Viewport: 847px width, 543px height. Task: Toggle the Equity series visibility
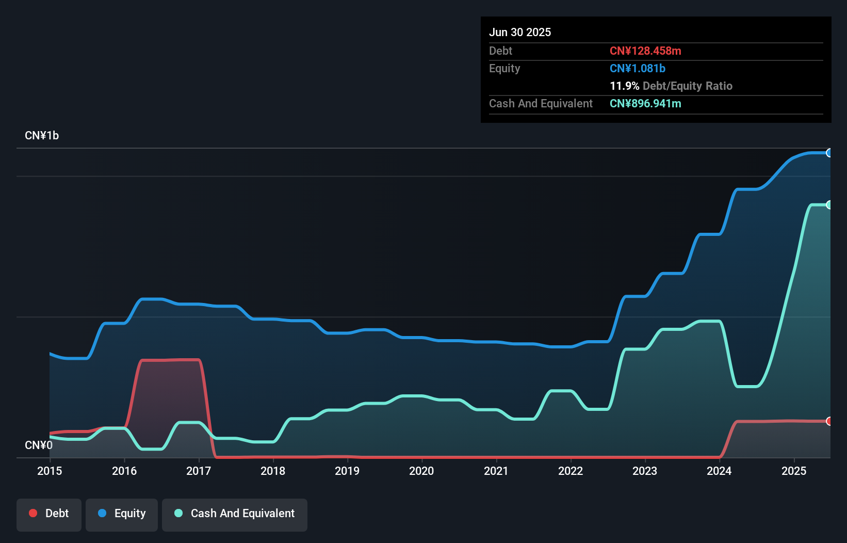click(121, 514)
